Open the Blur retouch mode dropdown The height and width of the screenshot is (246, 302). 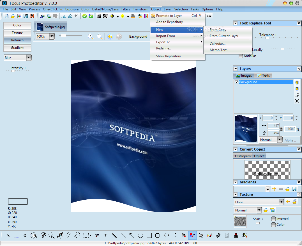click(x=29, y=58)
